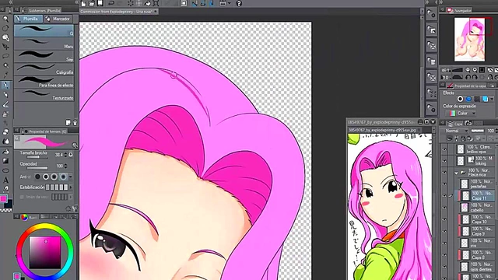
Task: Select the Fill bucket tool
Action: pos(5,152)
